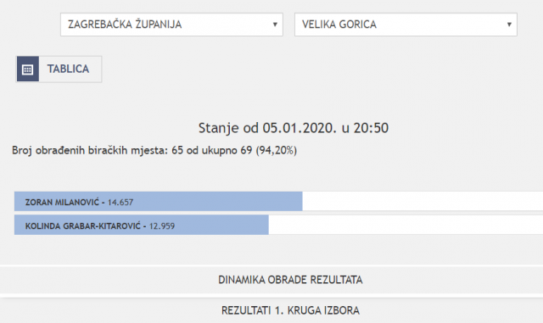
Task: Click the KOLINDA GRABAR-KITAROVIĆ name label
Action: click(83, 226)
